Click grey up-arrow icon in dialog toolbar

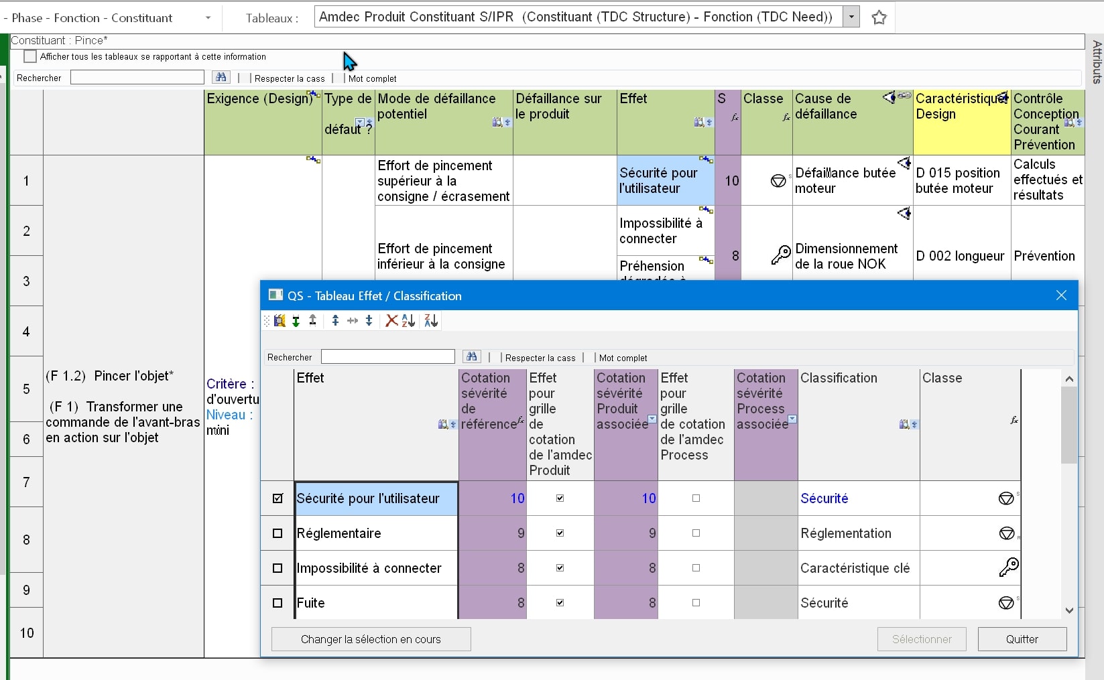pyautogui.click(x=312, y=321)
